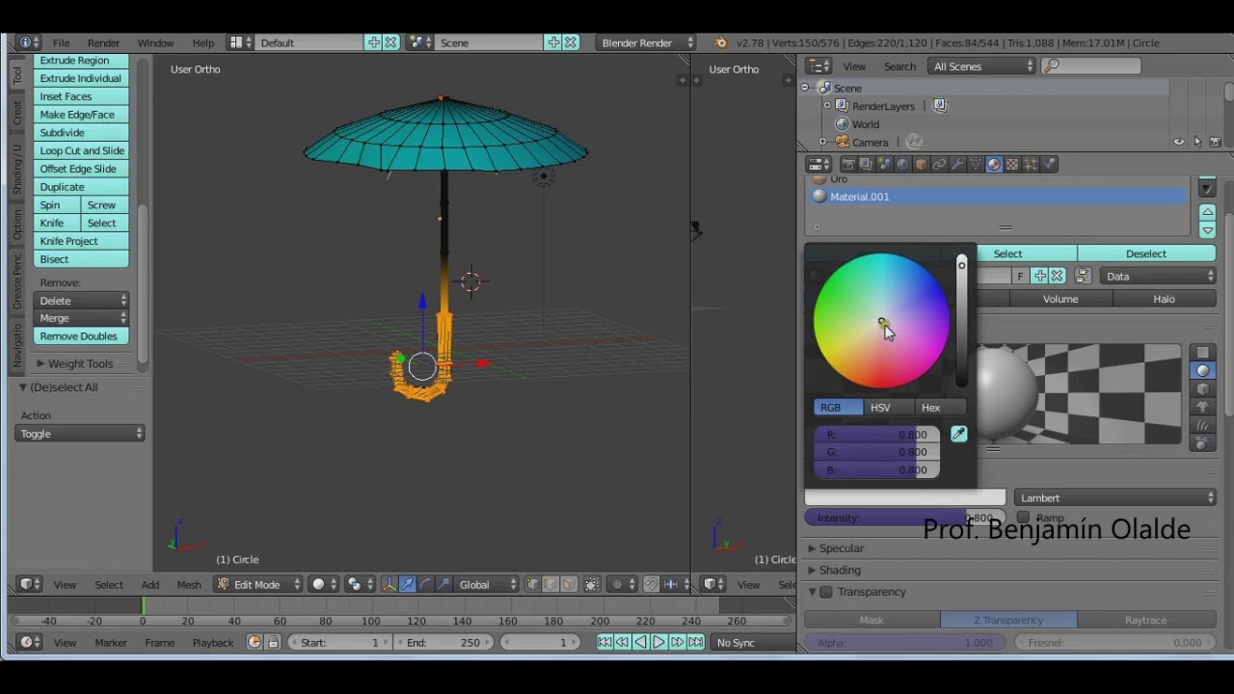Toggle Camera visibility eye in outliner
The height and width of the screenshot is (694, 1234).
[x=1179, y=142]
